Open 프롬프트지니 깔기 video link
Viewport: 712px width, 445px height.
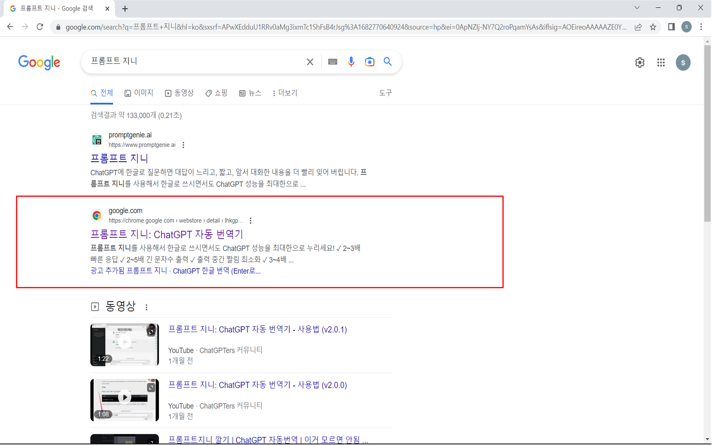(268, 440)
